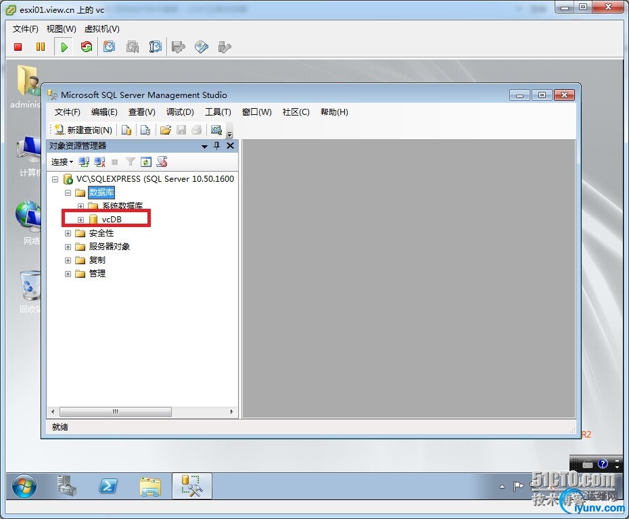Image resolution: width=629 pixels, height=519 pixels.
Task: Expand the 服务器对象 folder
Action: (x=68, y=247)
